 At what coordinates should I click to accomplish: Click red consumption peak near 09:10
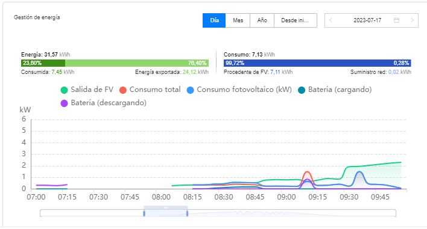(308, 172)
